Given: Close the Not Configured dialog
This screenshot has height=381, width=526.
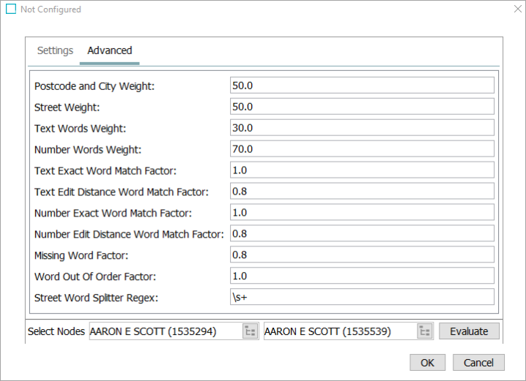Looking at the screenshot, I should 518,9.
